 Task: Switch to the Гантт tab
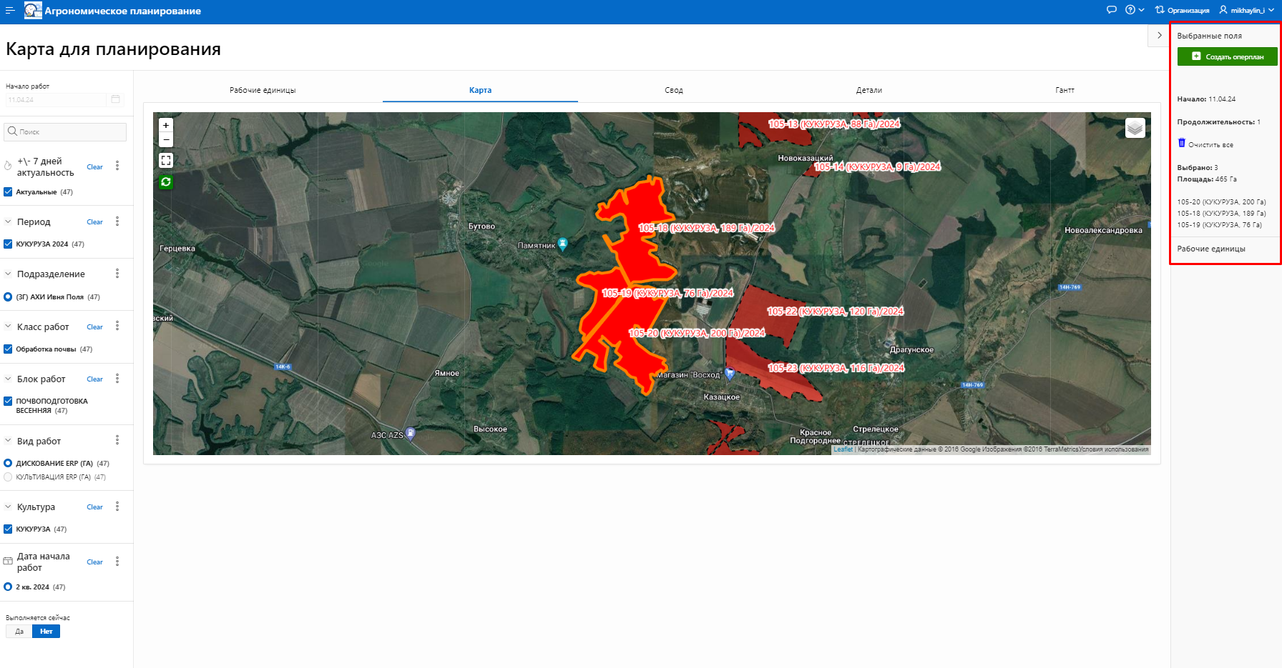pos(1064,90)
